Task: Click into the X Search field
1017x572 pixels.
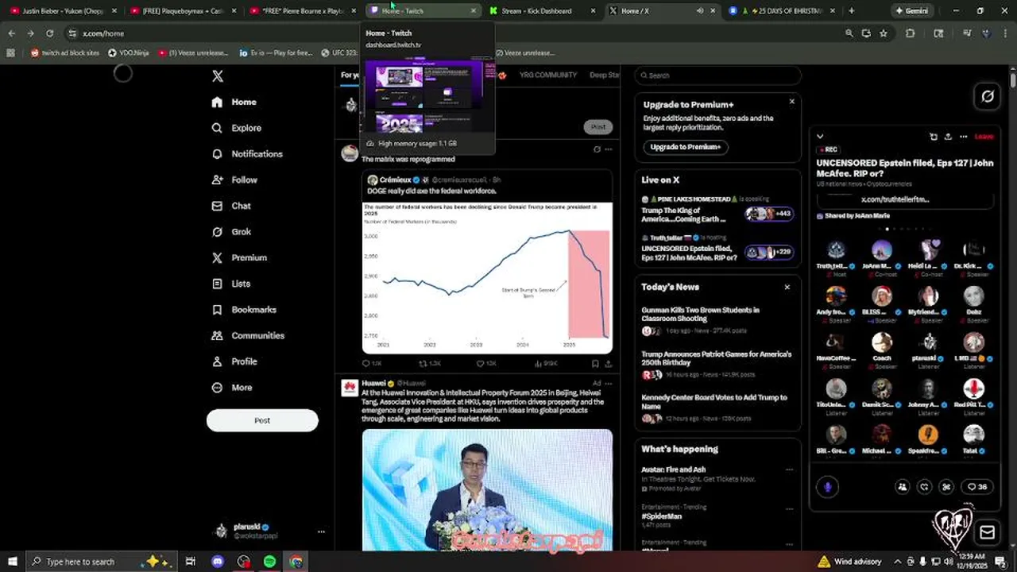Action: pyautogui.click(x=717, y=75)
